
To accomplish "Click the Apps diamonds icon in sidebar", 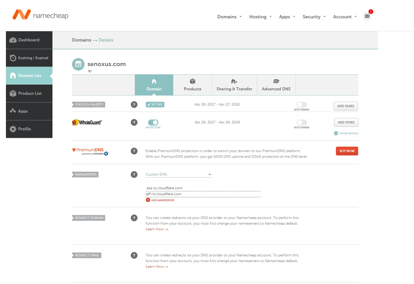I will (x=13, y=111).
